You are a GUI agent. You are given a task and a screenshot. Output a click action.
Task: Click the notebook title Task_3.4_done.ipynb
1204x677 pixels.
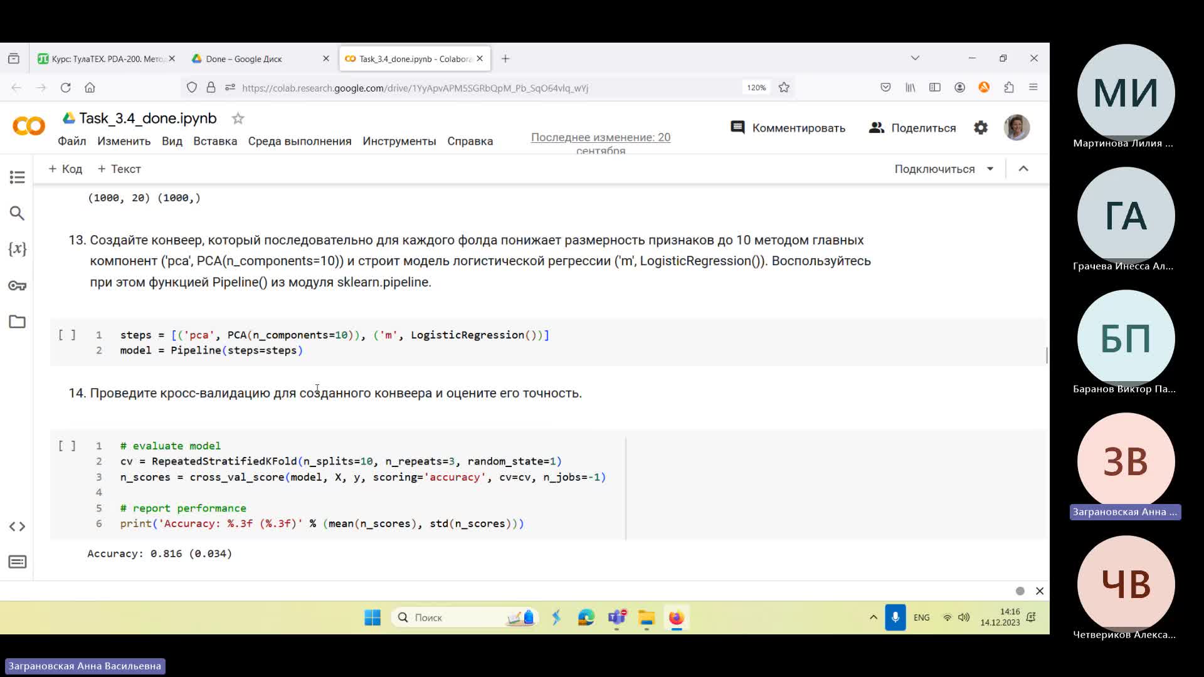147,118
